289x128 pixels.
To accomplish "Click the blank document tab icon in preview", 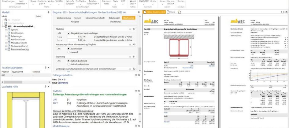I will click(x=179, y=12).
